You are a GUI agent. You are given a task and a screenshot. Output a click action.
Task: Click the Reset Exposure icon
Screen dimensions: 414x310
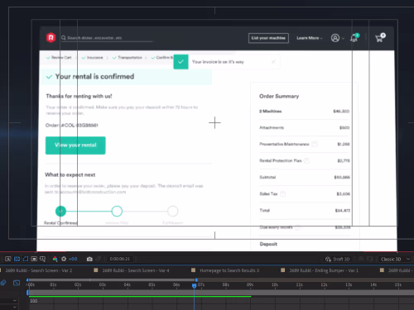(x=64, y=259)
